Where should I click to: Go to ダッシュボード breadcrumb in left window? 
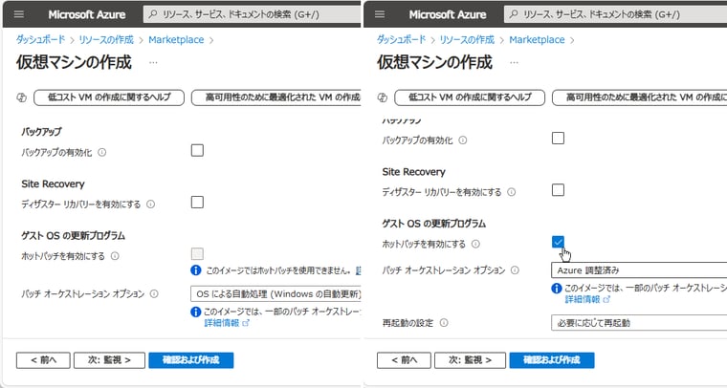[40, 40]
